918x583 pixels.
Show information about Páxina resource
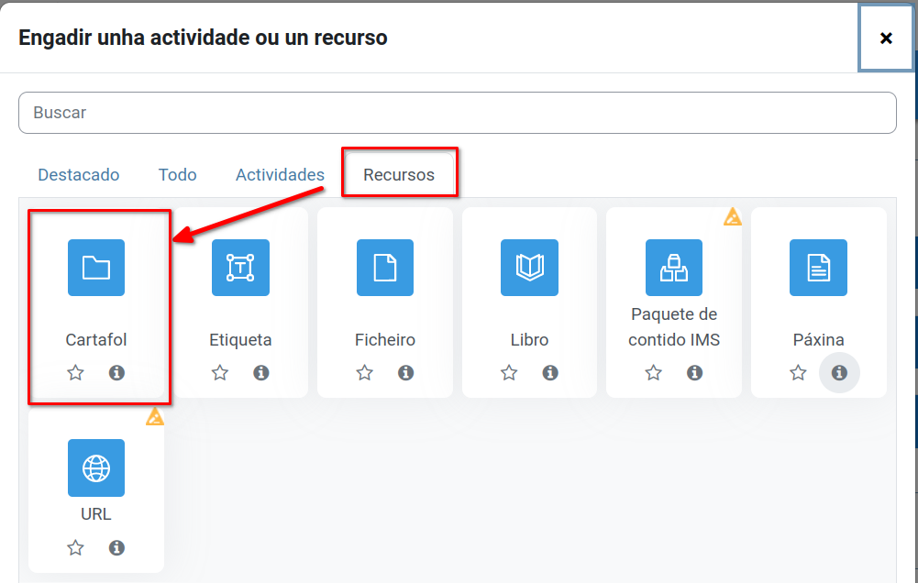(x=838, y=373)
